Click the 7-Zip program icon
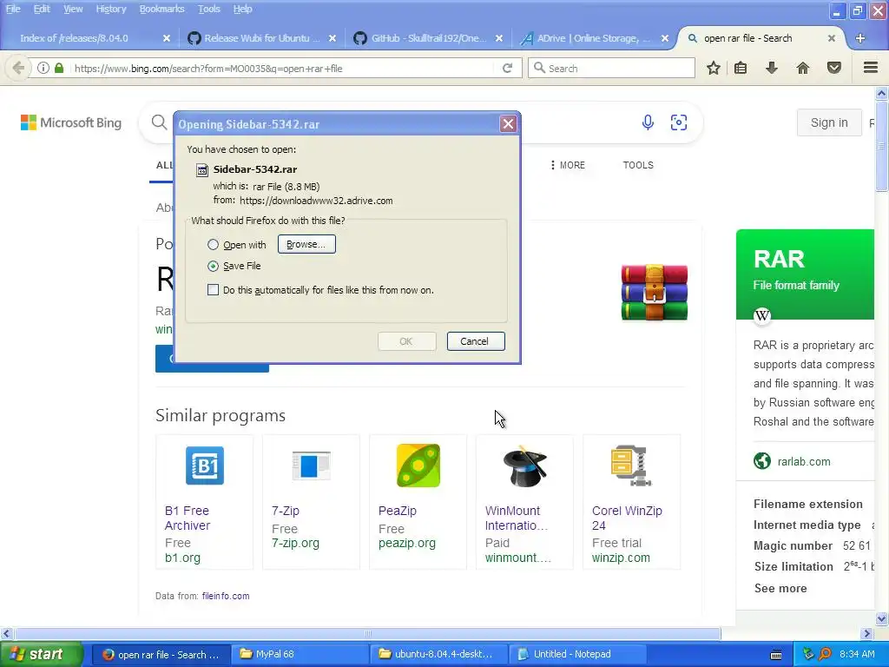The width and height of the screenshot is (889, 667). pos(311,466)
